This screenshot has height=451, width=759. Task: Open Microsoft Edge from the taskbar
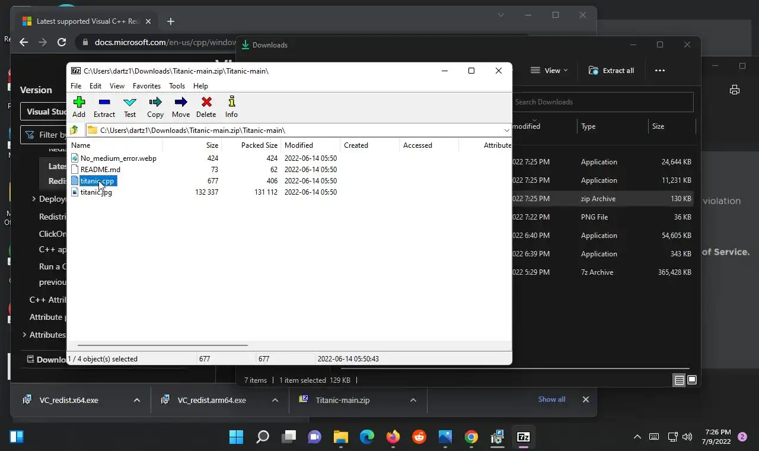tap(366, 437)
